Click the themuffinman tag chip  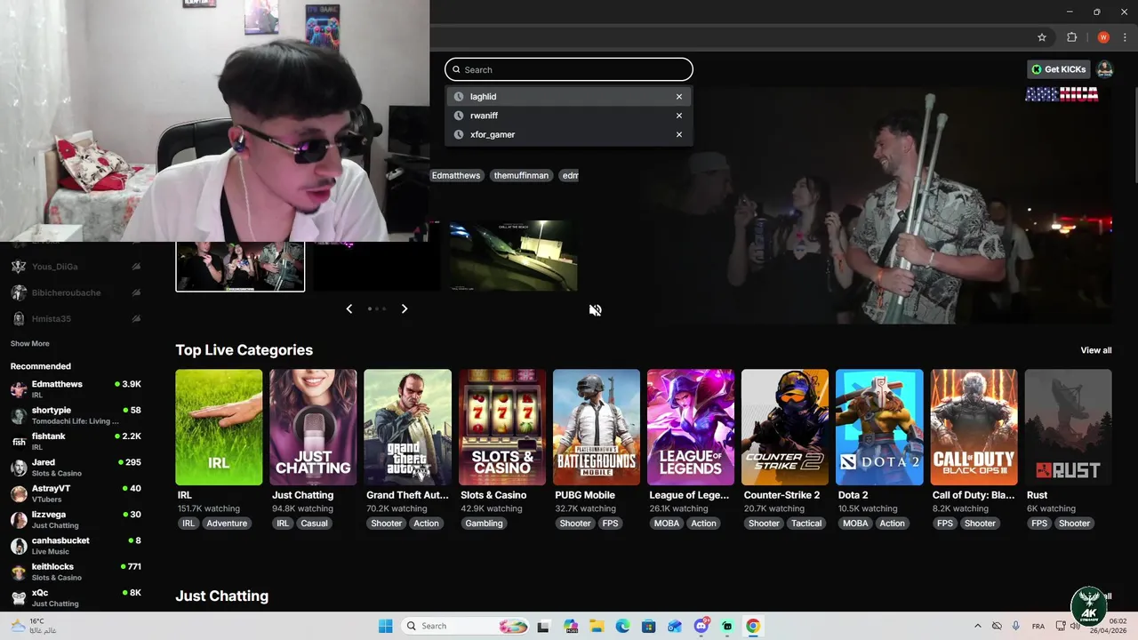click(x=521, y=175)
